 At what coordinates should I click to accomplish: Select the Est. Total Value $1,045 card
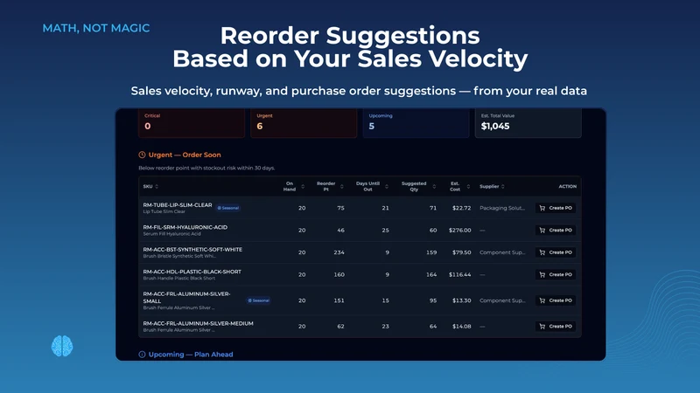pyautogui.click(x=528, y=123)
